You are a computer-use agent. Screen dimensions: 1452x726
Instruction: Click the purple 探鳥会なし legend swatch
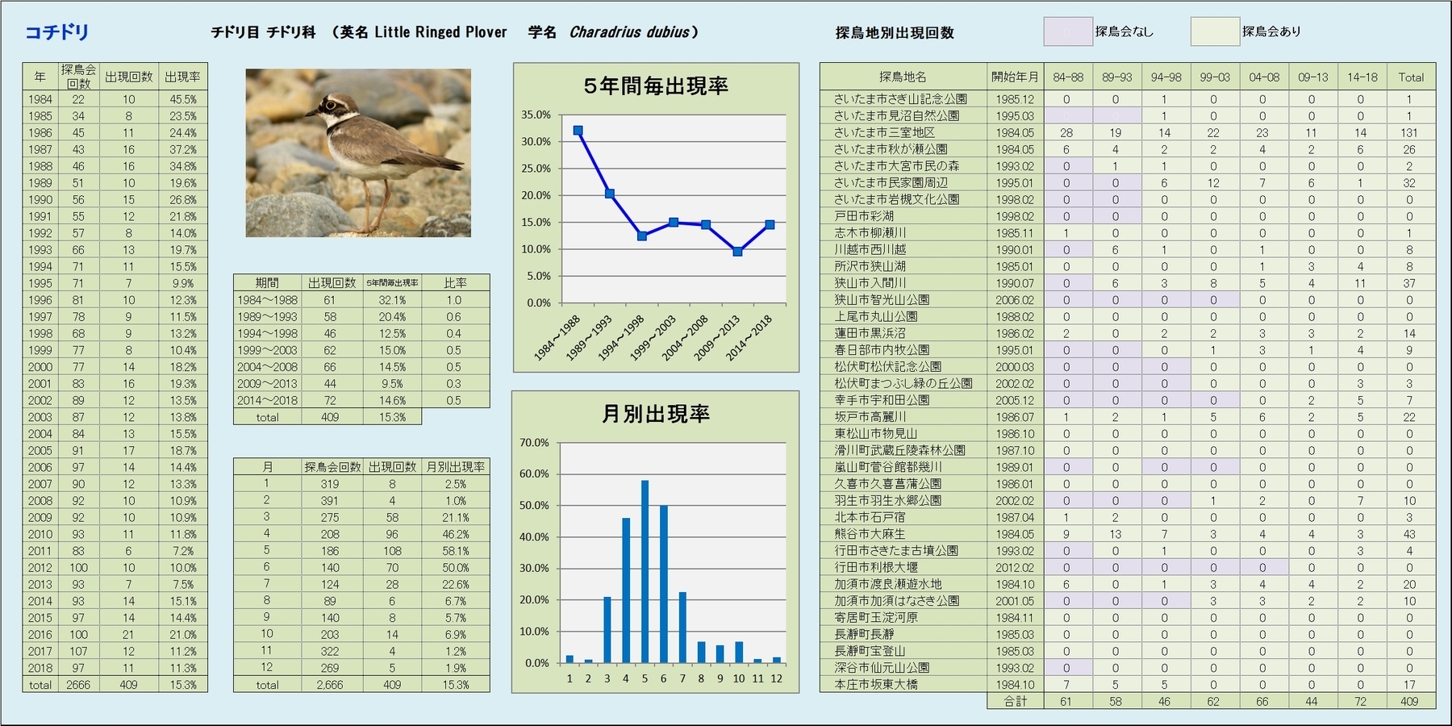(1067, 32)
